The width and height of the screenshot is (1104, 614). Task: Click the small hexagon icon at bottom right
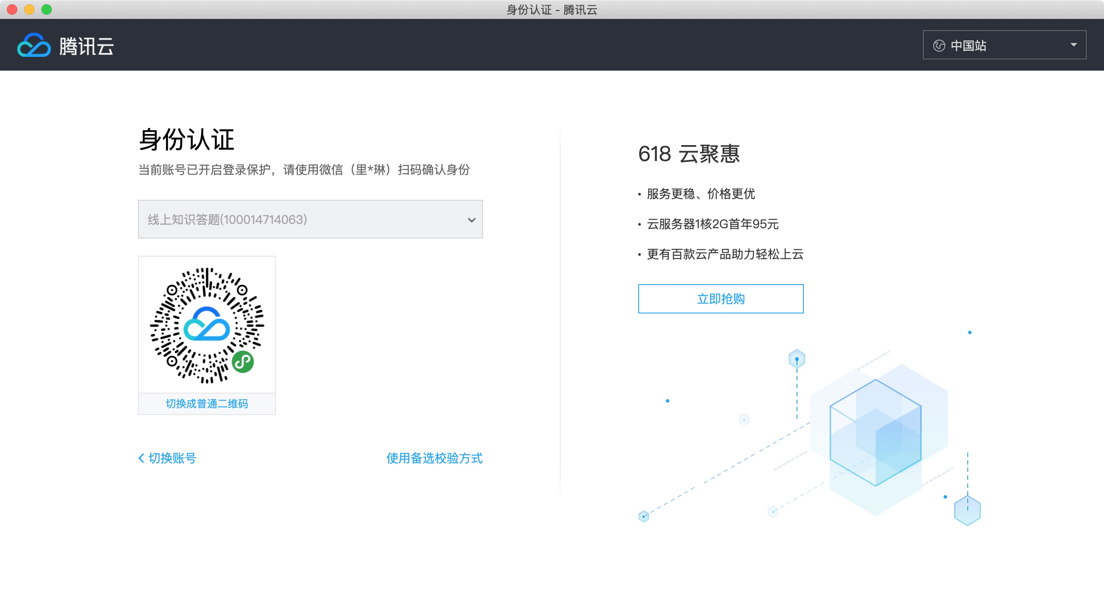coord(967,511)
